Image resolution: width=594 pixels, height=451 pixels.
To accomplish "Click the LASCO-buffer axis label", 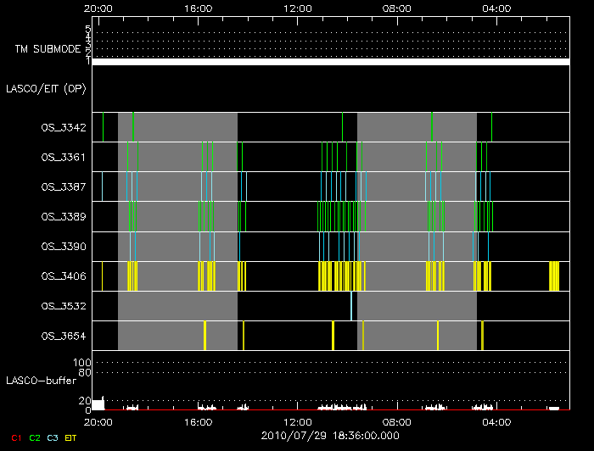I will tap(41, 381).
